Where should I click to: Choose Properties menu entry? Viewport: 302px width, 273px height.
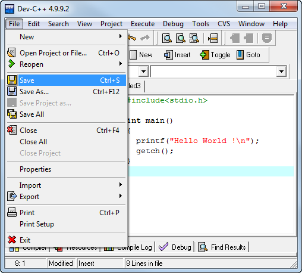pos(66,169)
